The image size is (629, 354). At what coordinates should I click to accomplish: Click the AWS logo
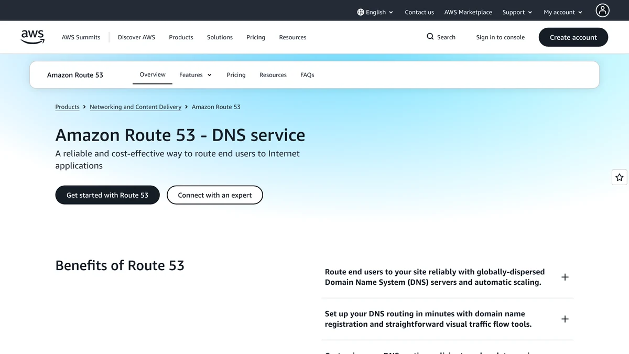coord(32,37)
